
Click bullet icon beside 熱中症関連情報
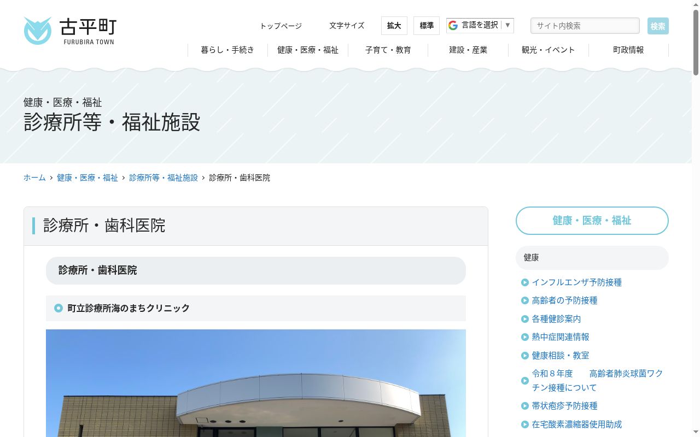[525, 337]
